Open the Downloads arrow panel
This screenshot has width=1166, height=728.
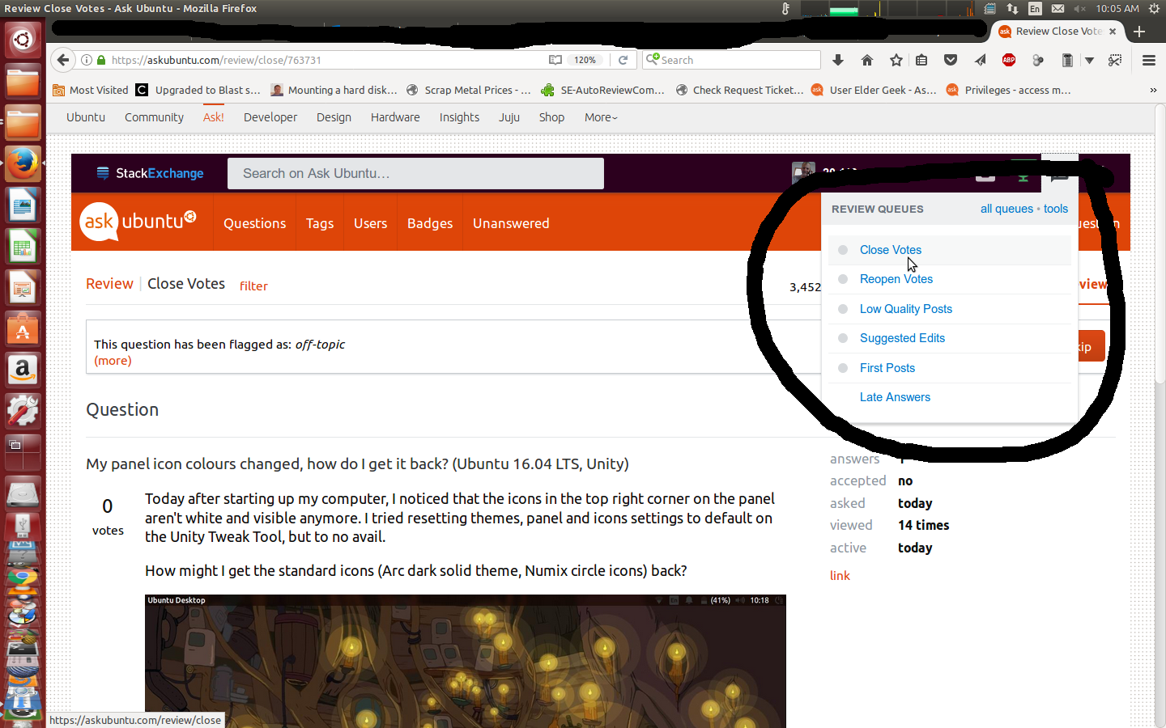(x=838, y=60)
